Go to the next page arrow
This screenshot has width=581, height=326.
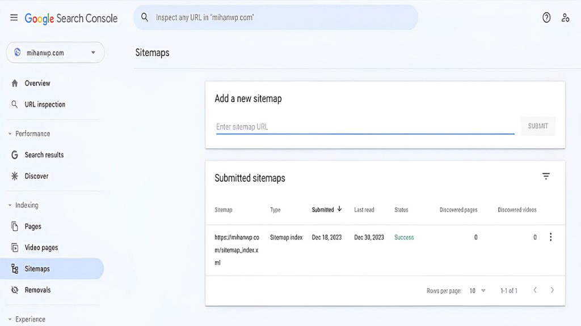click(552, 290)
